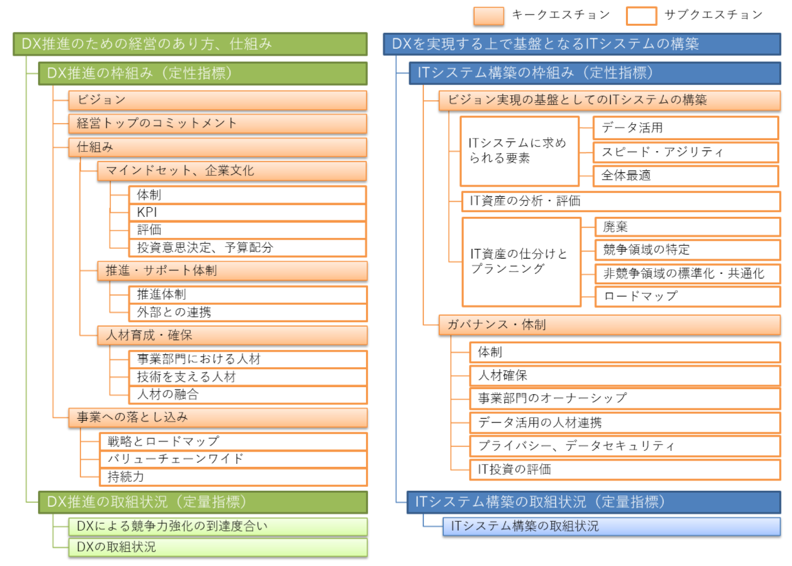The image size is (792, 566).
Task: Click 技術を支える人材 box
Action: tap(247, 377)
